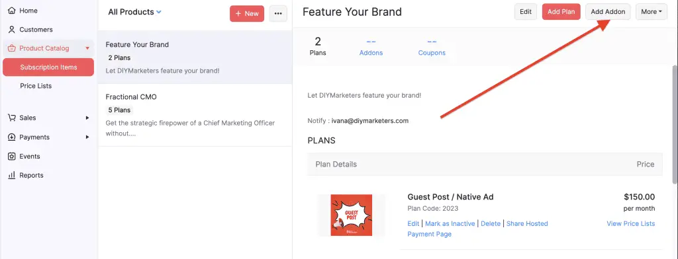Click the Guest Post plan thumbnail
Image resolution: width=678 pixels, height=259 pixels.
(351, 215)
